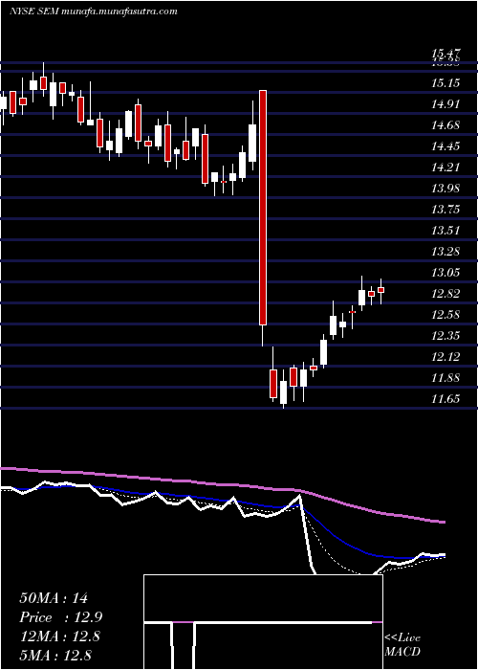This screenshot has width=478, height=670.
Task: Click the 12.82 price axis label
Action: [x=445, y=294]
